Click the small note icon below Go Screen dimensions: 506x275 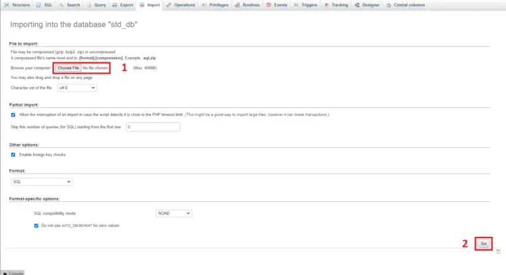click(499, 251)
